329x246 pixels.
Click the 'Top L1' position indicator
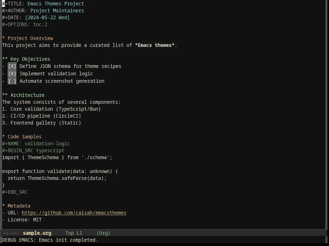pyautogui.click(x=74, y=233)
